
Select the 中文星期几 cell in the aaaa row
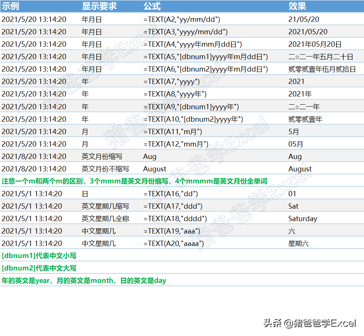pos(99,243)
